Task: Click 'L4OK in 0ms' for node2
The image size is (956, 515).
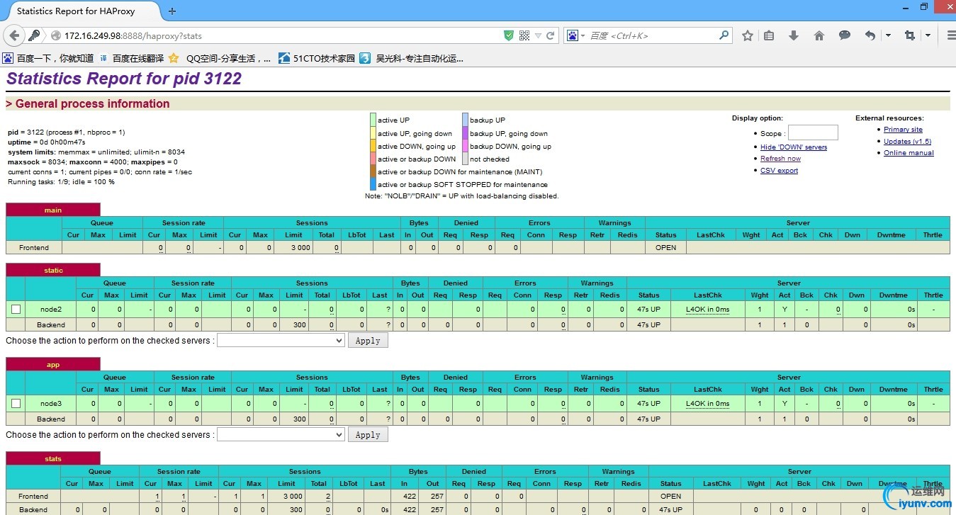Action: pos(707,310)
